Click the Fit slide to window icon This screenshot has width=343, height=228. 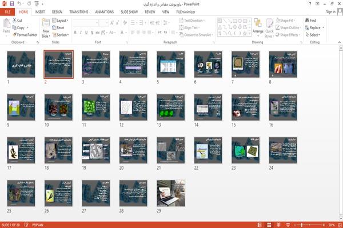340,225
